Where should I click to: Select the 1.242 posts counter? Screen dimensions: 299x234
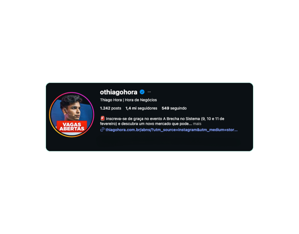[111, 108]
